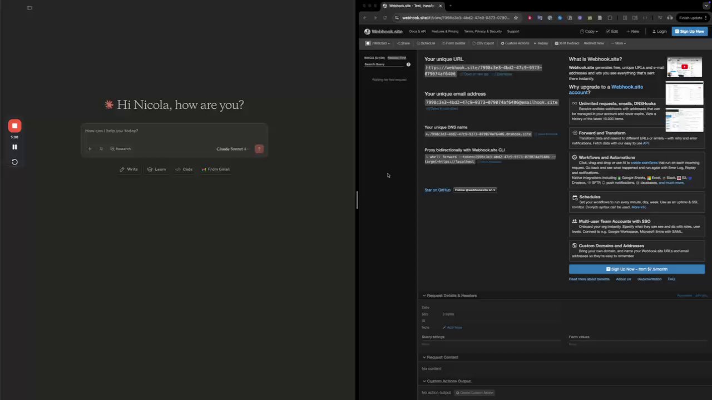The width and height of the screenshot is (712, 400).
Task: Open the Claude Sonnet 4 model selector
Action: click(x=232, y=149)
